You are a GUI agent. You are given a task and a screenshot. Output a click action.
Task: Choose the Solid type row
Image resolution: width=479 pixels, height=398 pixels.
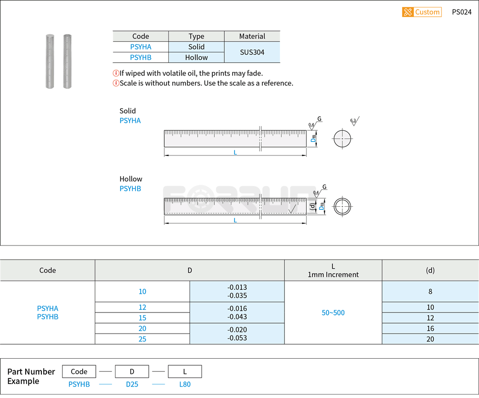[x=196, y=47]
